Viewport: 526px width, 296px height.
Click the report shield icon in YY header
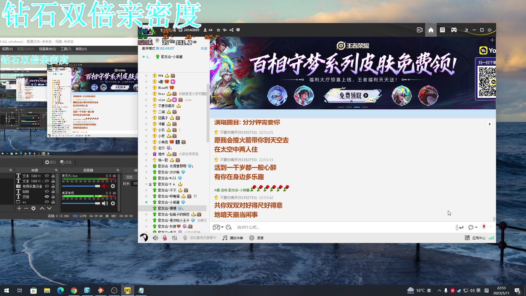[x=238, y=30]
